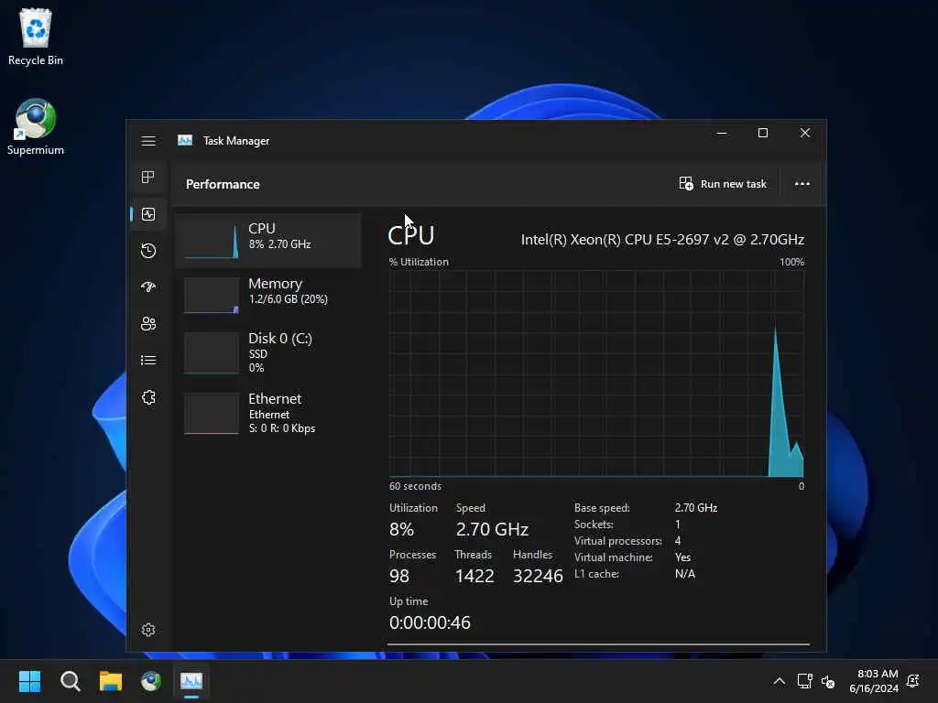Select the Ethernet resource entry
The height and width of the screenshot is (703, 938).
point(268,413)
